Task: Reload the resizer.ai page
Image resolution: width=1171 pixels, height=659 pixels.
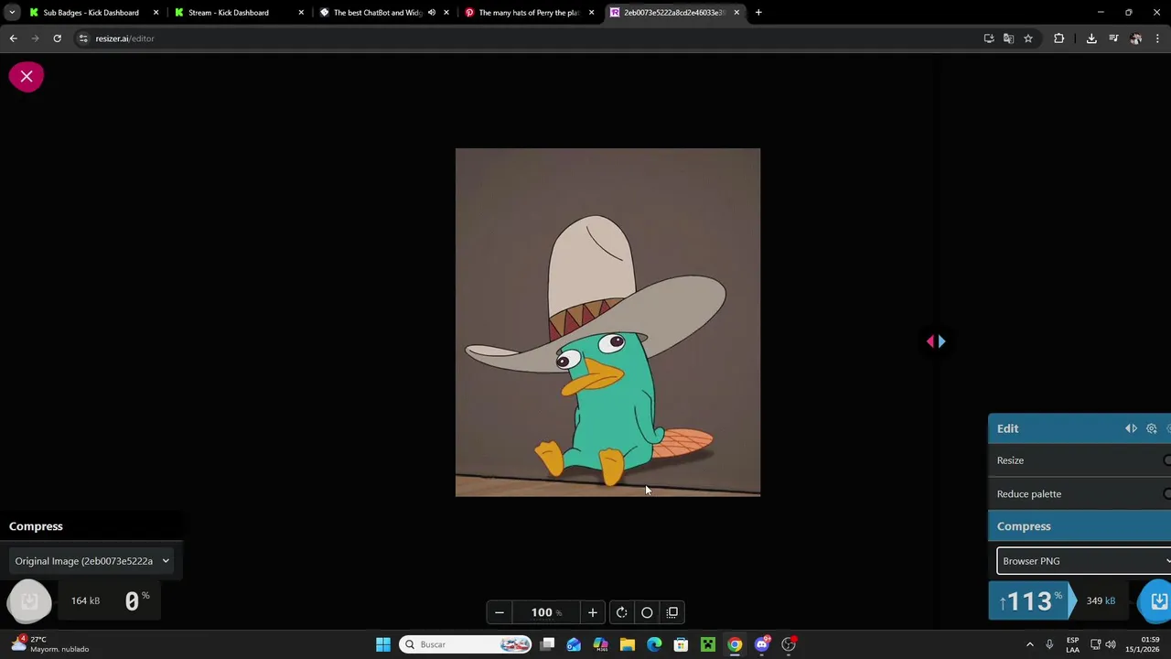Action: (57, 38)
